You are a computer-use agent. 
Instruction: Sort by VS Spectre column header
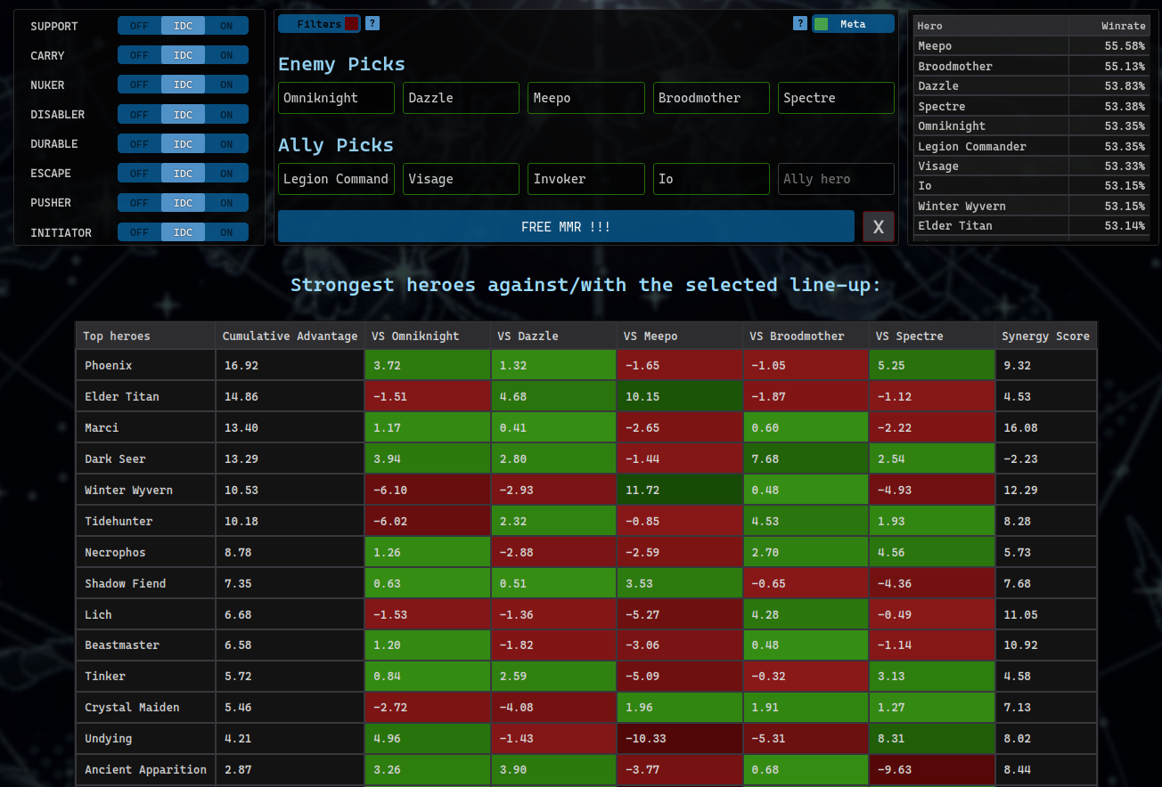point(932,336)
